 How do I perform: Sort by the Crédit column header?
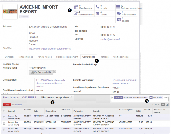[x=147, y=110]
